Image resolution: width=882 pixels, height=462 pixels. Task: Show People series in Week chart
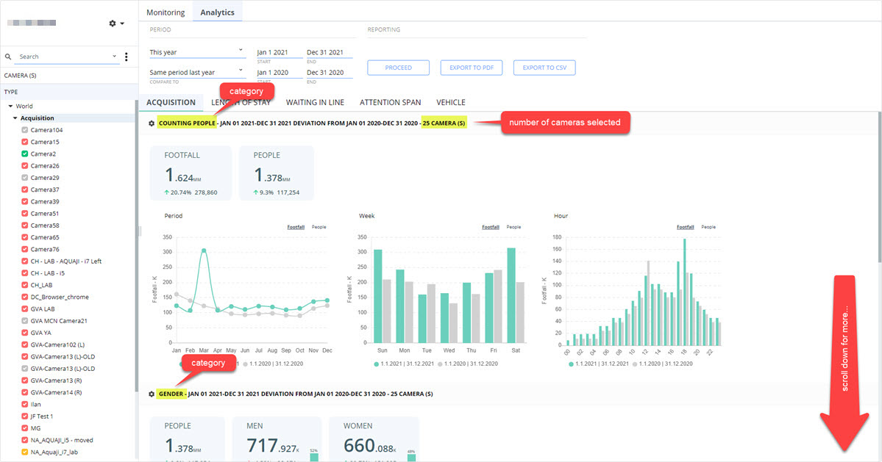[x=513, y=227]
